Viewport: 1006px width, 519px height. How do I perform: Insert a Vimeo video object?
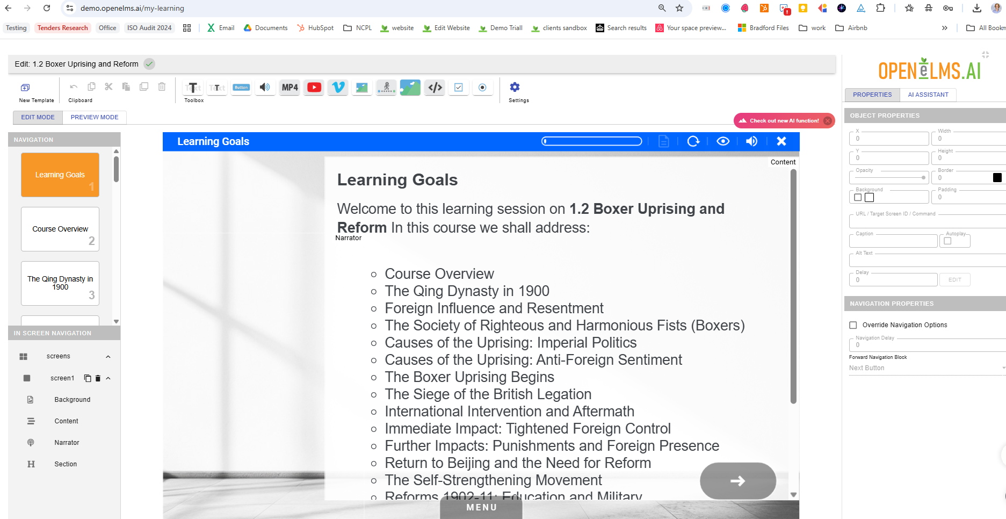click(x=338, y=87)
